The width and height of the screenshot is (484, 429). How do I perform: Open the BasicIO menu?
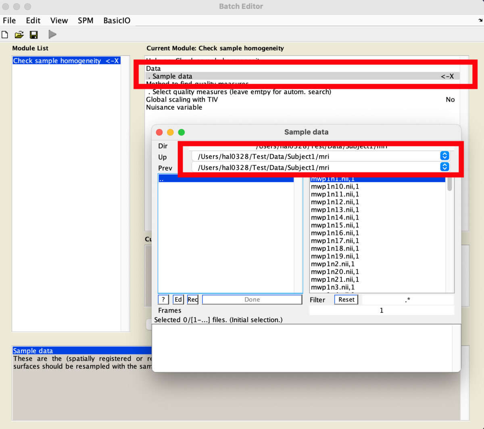pyautogui.click(x=117, y=21)
